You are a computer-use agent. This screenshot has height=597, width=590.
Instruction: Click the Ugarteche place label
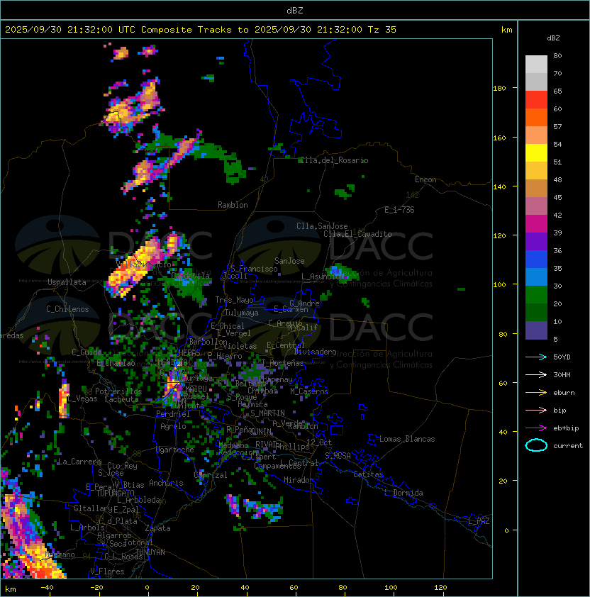click(175, 450)
